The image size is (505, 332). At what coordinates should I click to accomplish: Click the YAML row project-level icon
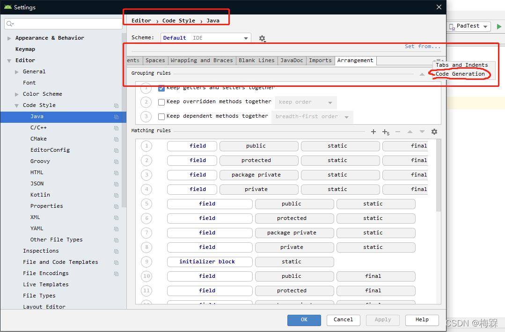click(116, 229)
